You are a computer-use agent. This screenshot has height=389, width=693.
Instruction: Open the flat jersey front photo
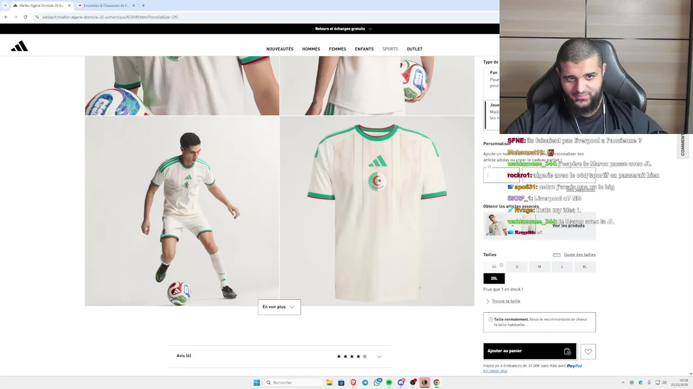pyautogui.click(x=377, y=211)
